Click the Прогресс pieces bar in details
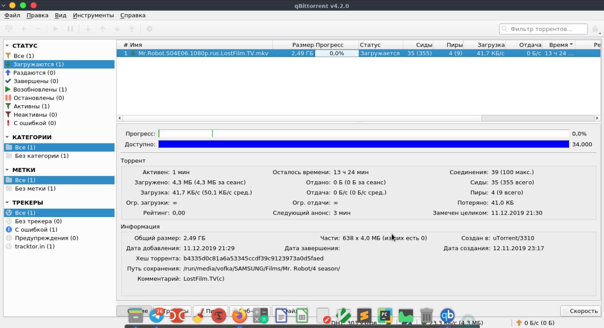This screenshot has width=604, height=328. tap(364, 134)
